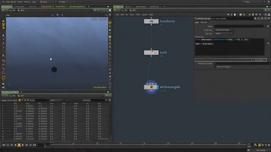This screenshot has height=152, width=271.
Task: Toggle display flag on attribwrangle6 node
Action: [x=157, y=87]
